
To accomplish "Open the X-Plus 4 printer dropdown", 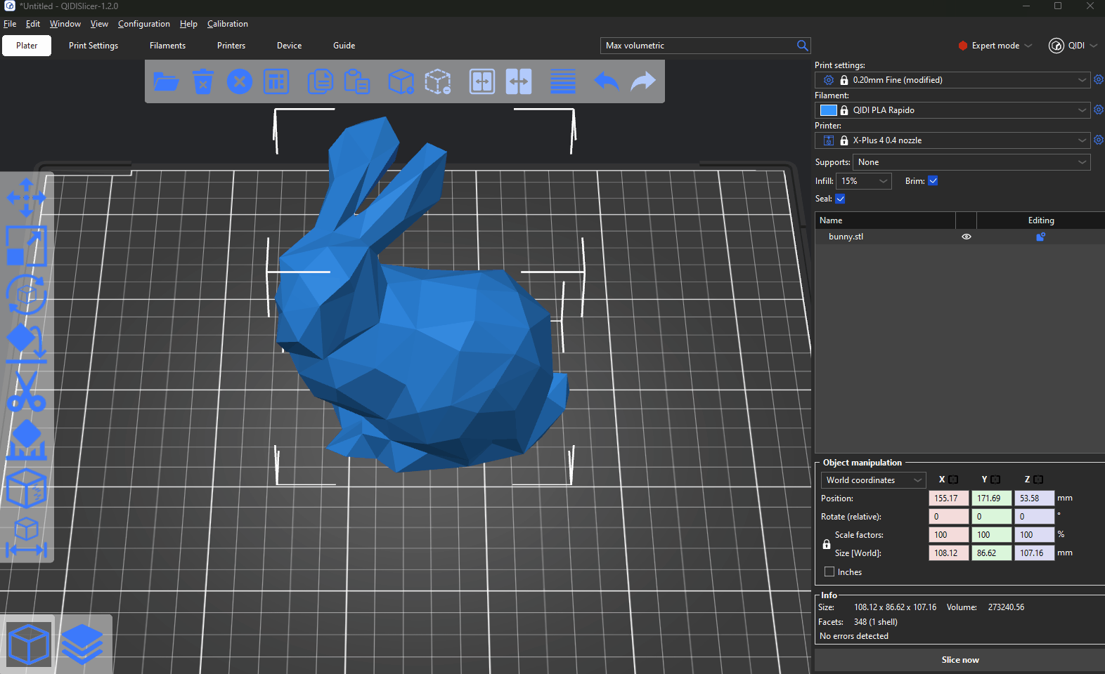I will click(x=952, y=140).
